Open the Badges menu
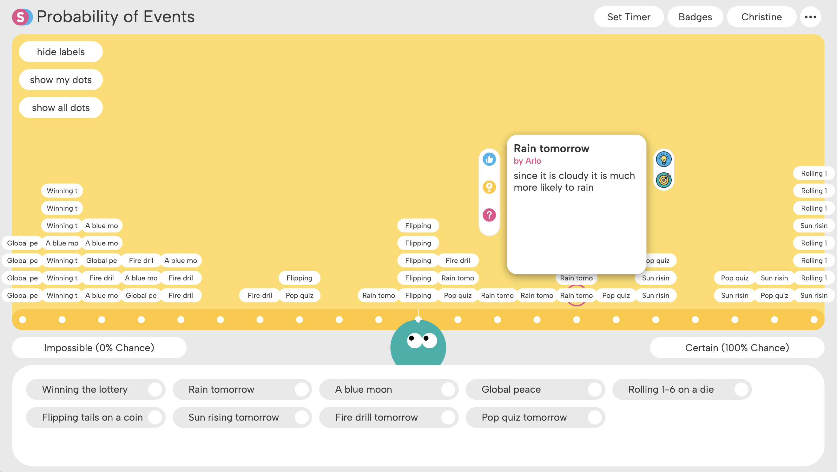 pos(695,17)
